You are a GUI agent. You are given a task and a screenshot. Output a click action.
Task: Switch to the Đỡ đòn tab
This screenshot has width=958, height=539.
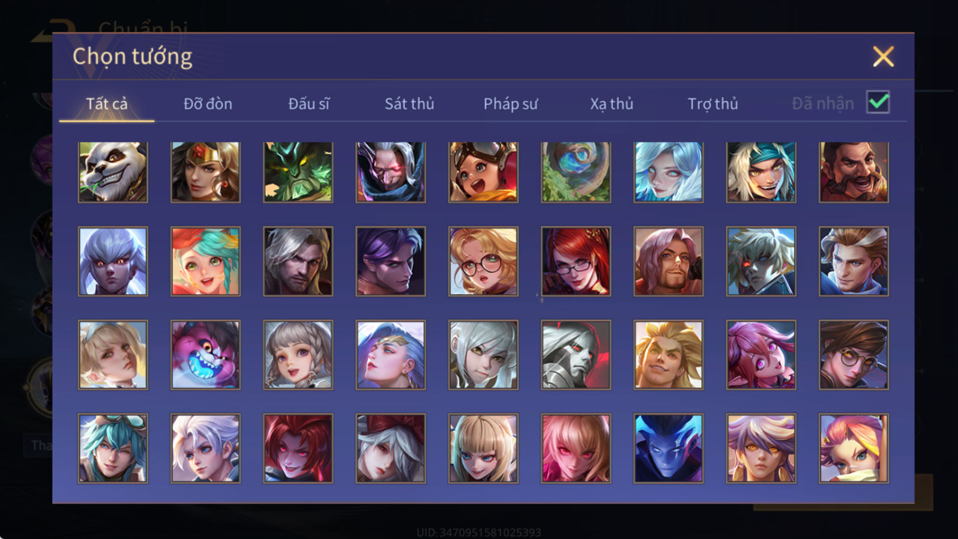pyautogui.click(x=208, y=104)
